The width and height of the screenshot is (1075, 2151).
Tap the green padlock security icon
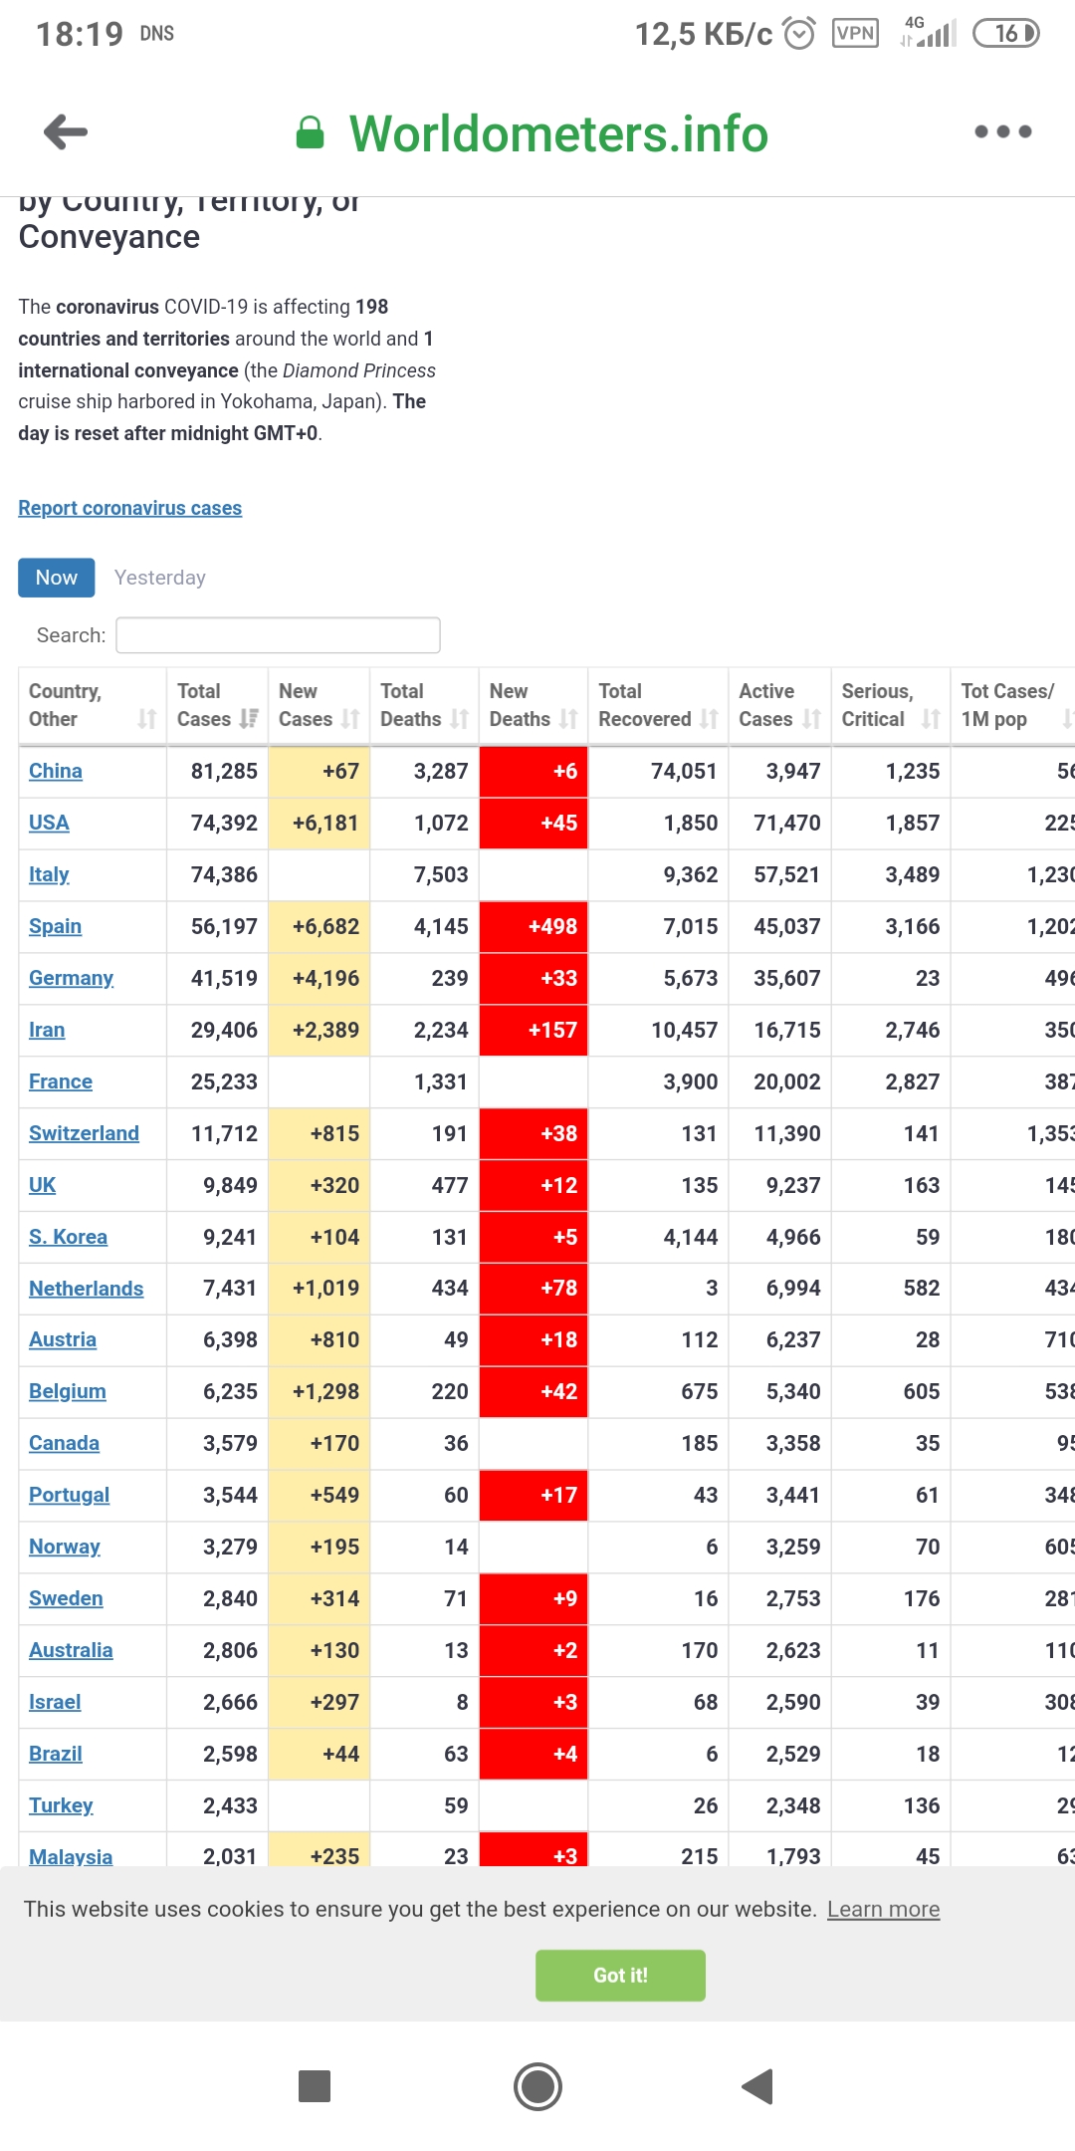311,132
